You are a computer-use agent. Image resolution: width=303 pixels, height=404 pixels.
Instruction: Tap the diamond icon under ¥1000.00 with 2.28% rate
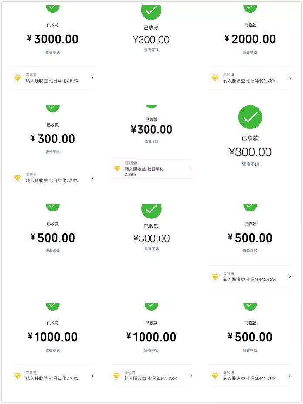pos(116,376)
